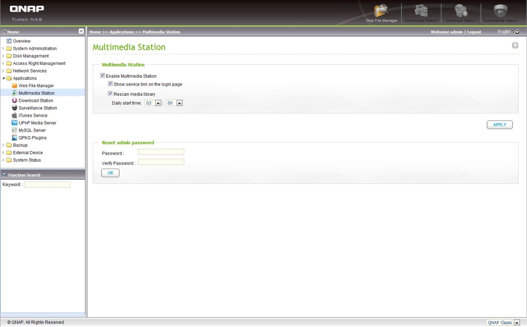The height and width of the screenshot is (327, 527).
Task: Click the Home label in sidebar header
Action: [x=13, y=32]
